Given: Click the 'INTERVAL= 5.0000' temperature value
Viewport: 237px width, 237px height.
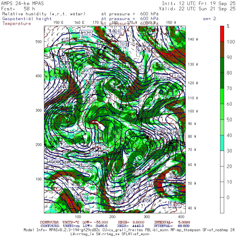Looking at the screenshot, I should tap(172, 222).
